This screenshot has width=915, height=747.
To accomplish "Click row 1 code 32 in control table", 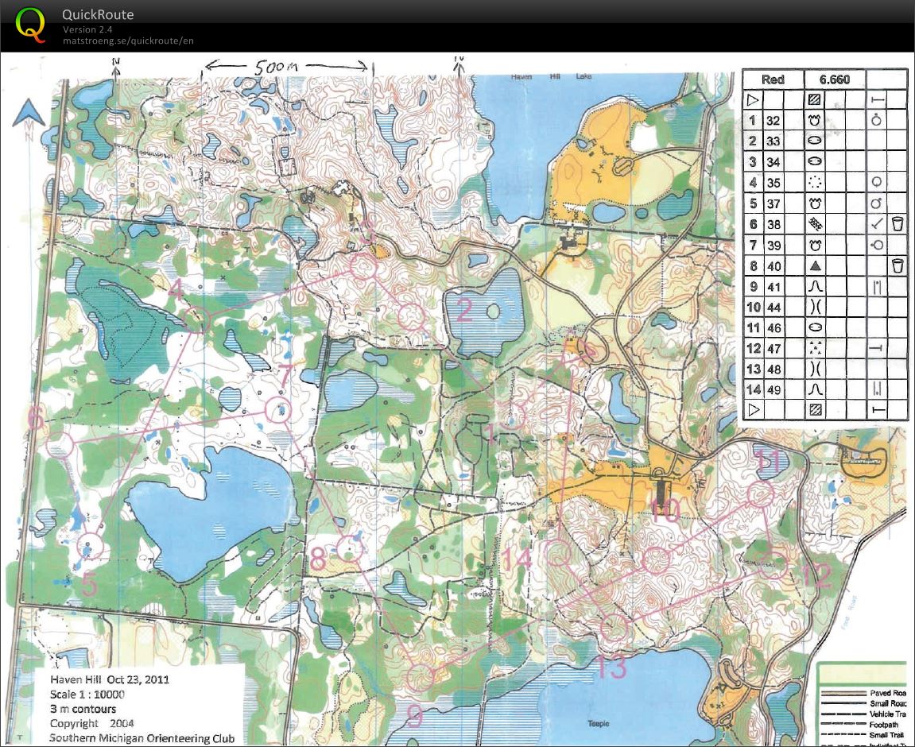I will click(773, 121).
